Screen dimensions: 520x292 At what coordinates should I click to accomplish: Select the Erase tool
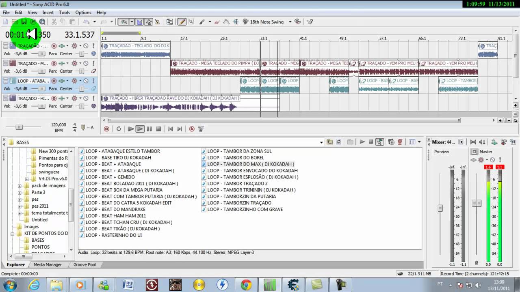coord(217,22)
